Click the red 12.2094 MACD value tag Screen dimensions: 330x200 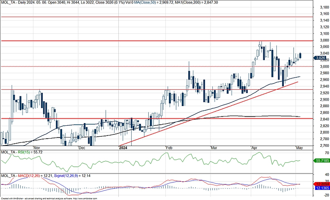pyautogui.click(x=321, y=184)
